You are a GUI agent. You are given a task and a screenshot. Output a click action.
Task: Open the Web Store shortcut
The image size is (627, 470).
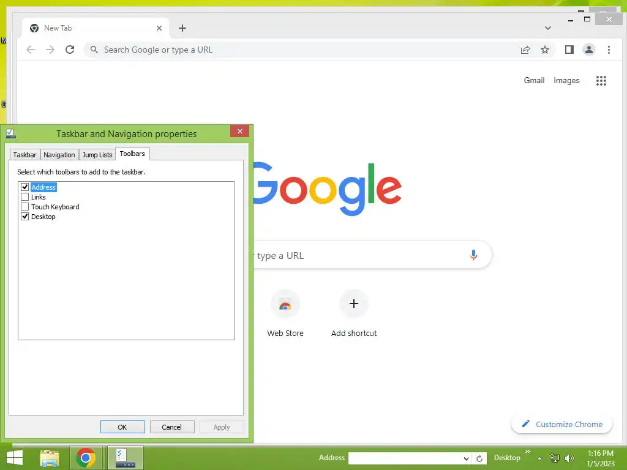(x=285, y=314)
